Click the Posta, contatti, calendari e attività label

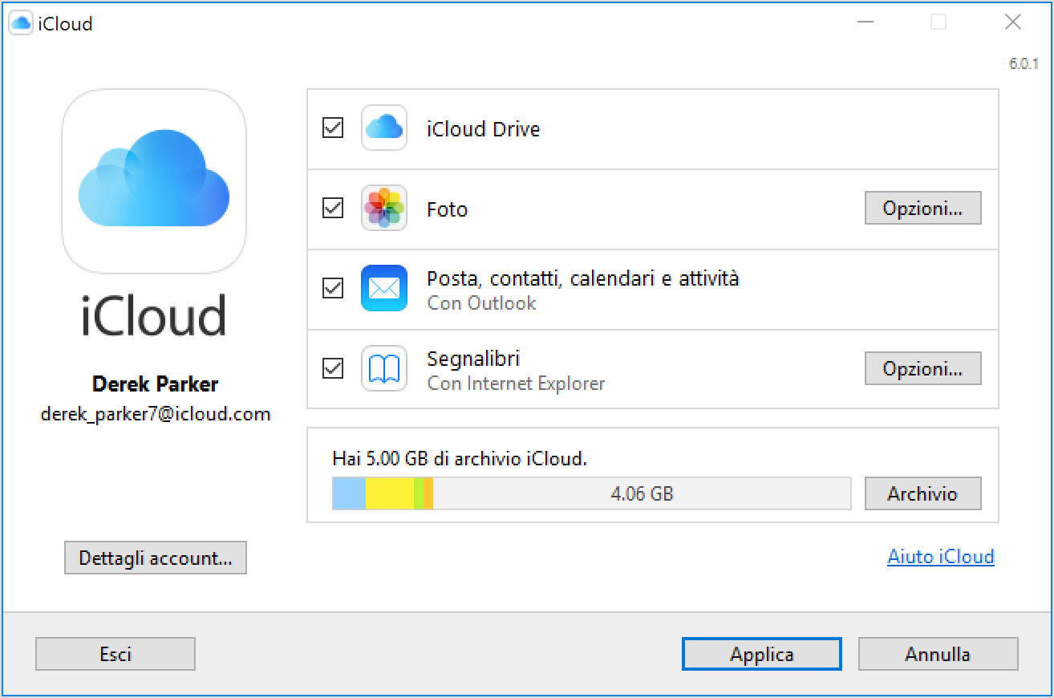pos(583,278)
